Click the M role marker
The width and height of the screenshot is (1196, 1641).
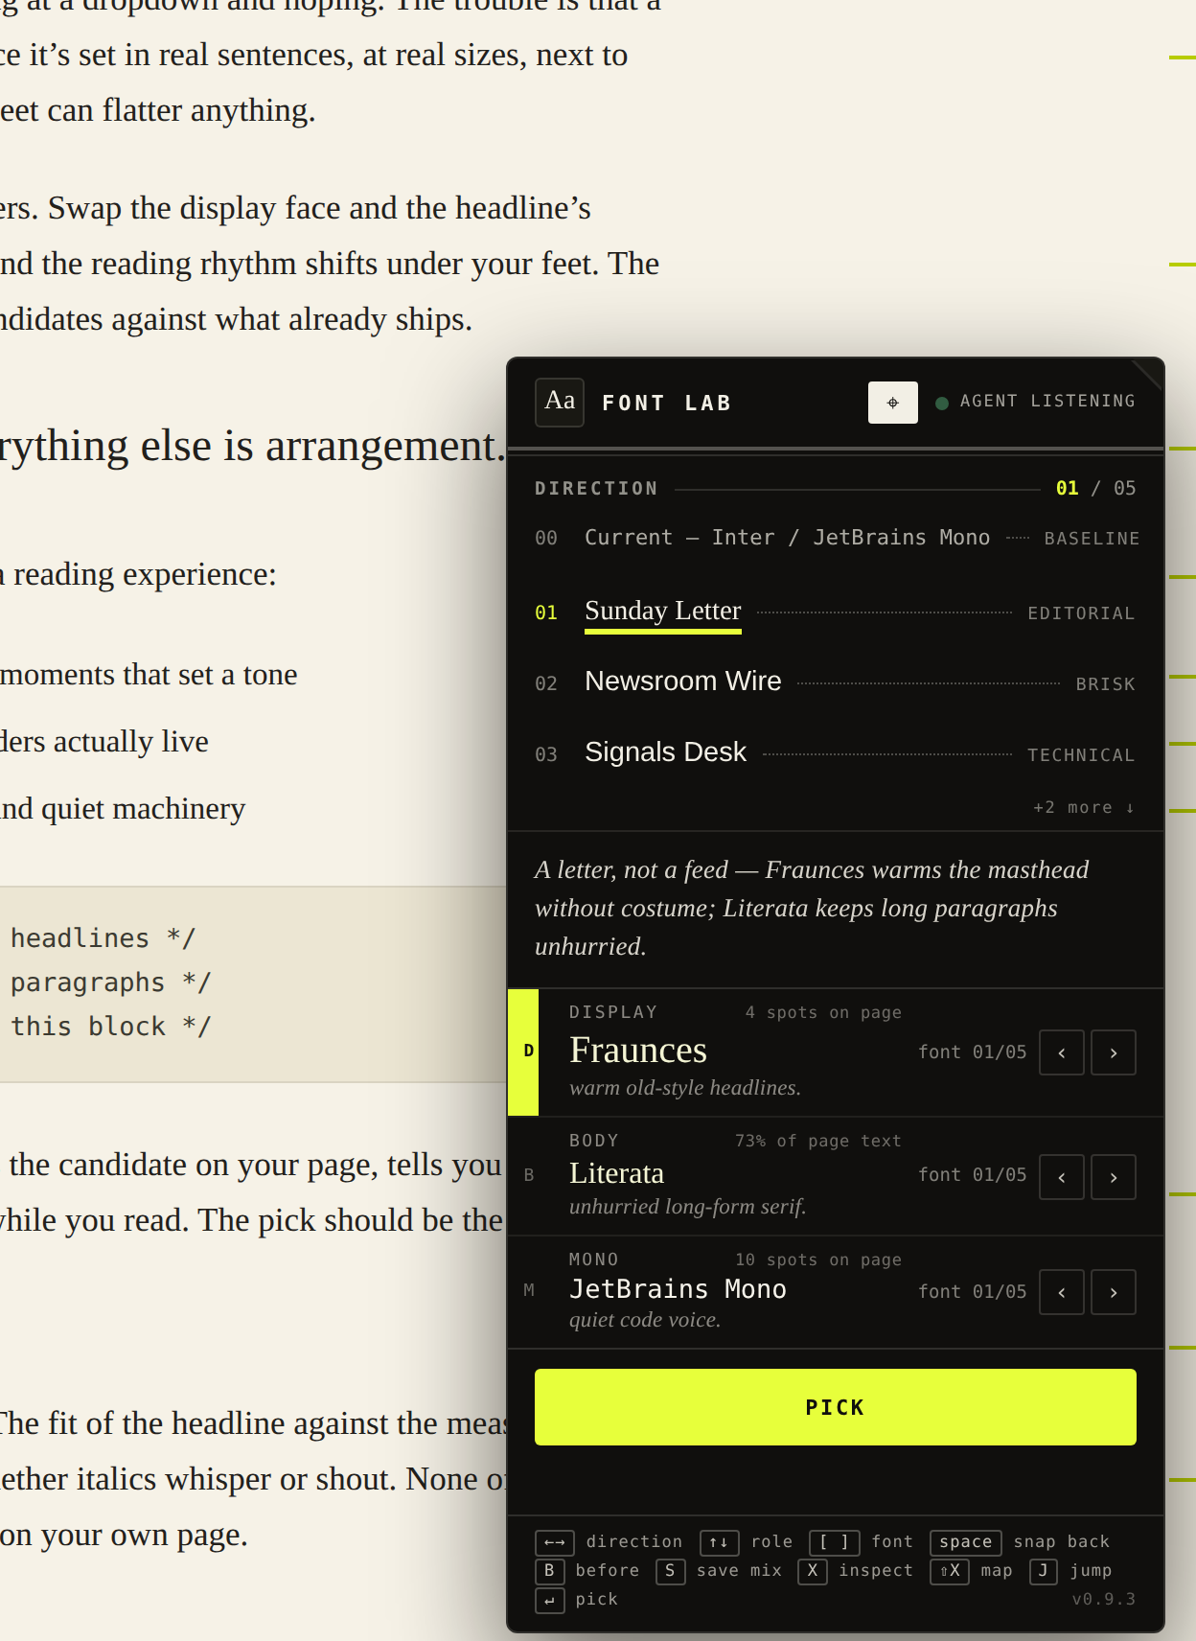coord(529,1290)
